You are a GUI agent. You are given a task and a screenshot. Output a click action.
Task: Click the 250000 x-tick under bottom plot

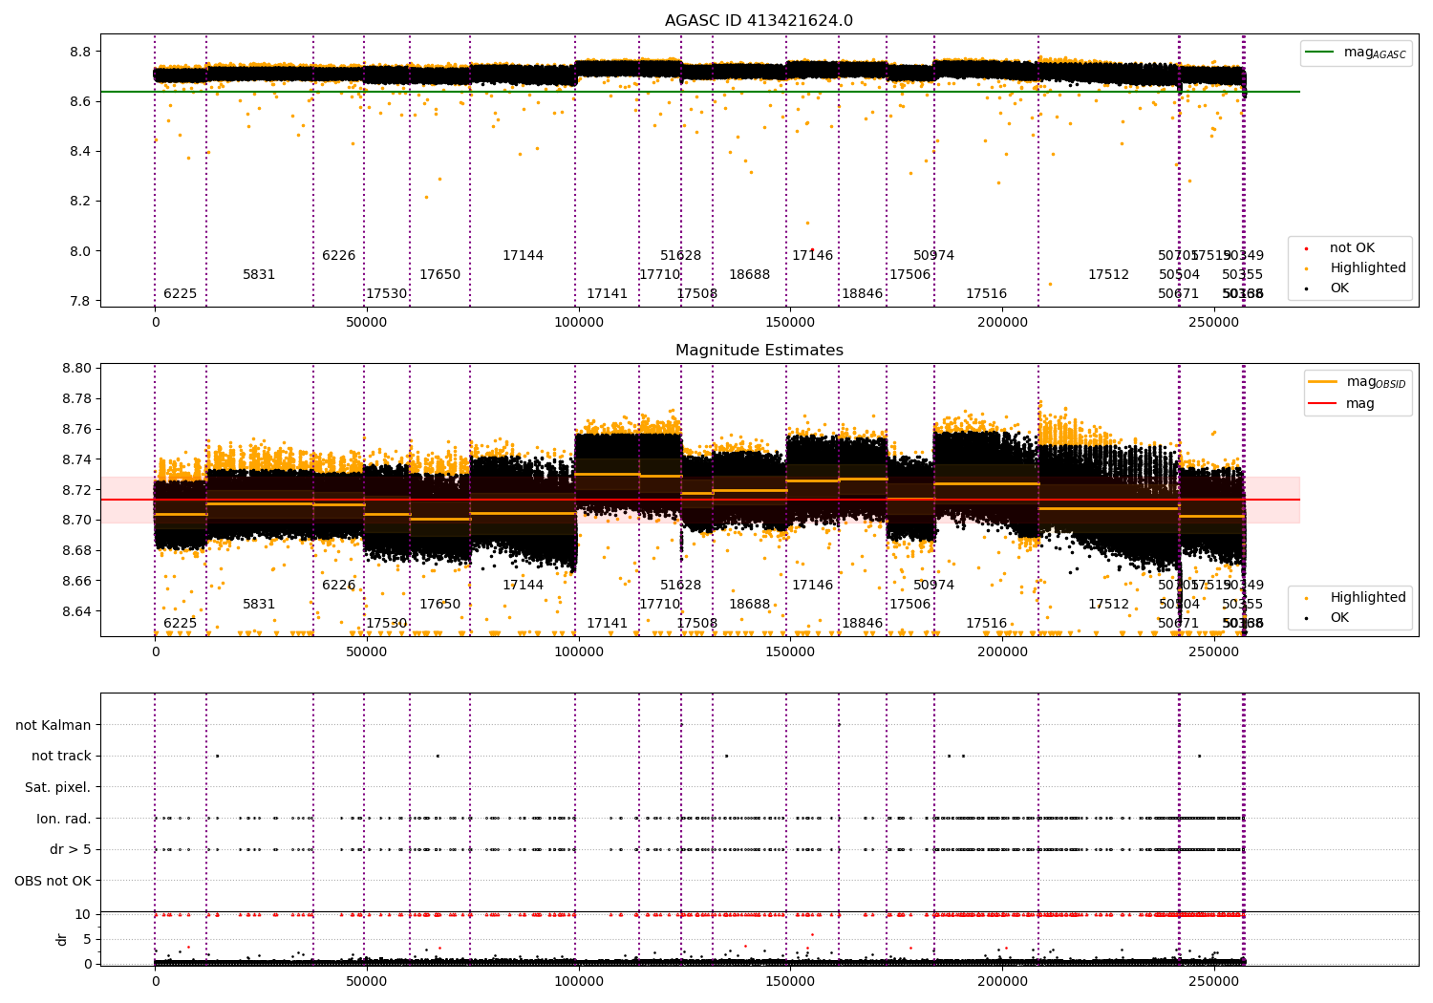click(1214, 982)
